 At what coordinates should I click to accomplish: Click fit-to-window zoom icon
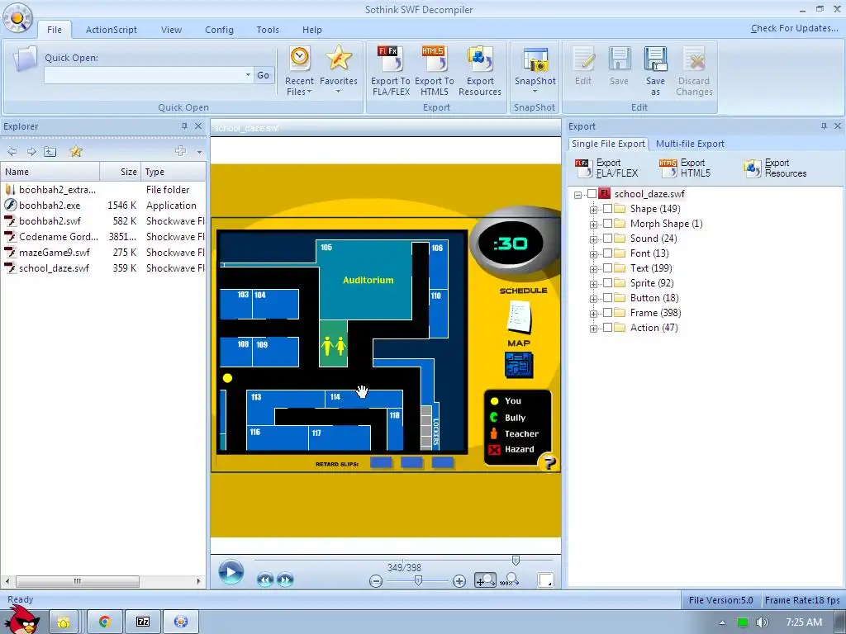[485, 580]
